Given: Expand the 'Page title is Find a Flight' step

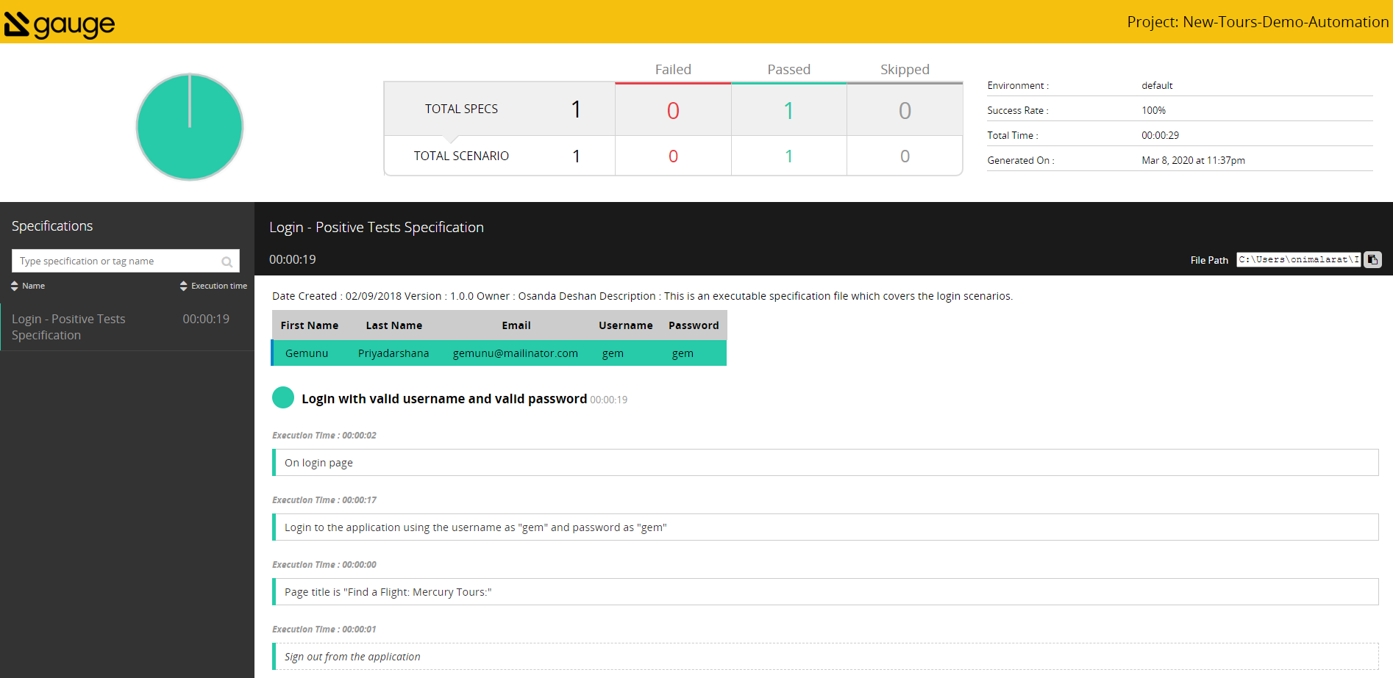Looking at the screenshot, I should [388, 591].
